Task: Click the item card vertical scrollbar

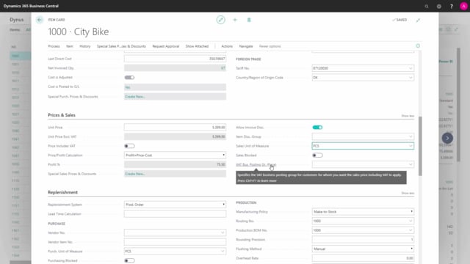Action: pos(420,146)
